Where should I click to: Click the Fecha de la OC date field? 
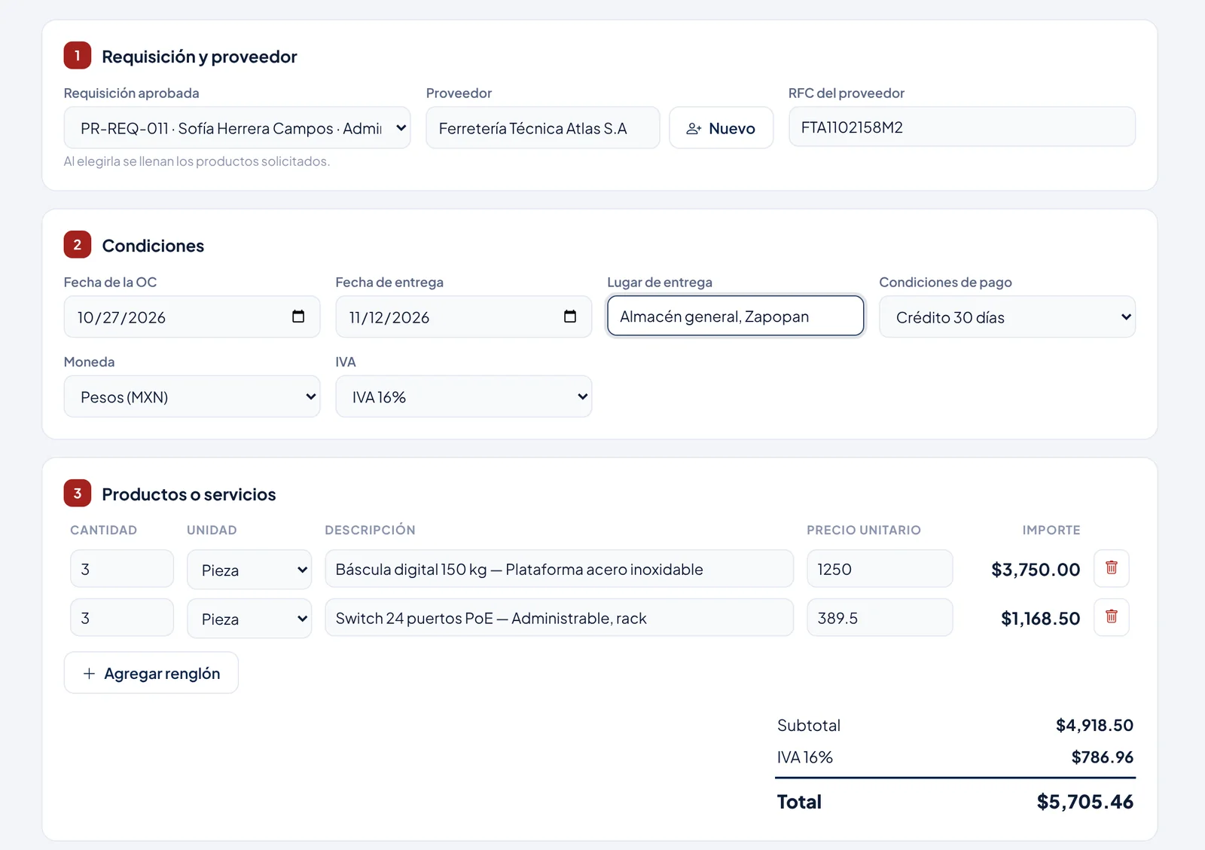pyautogui.click(x=192, y=317)
